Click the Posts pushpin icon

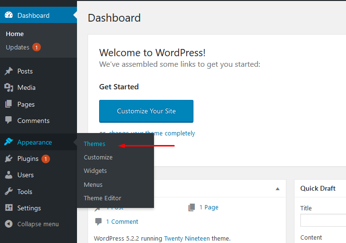[x=9, y=71]
